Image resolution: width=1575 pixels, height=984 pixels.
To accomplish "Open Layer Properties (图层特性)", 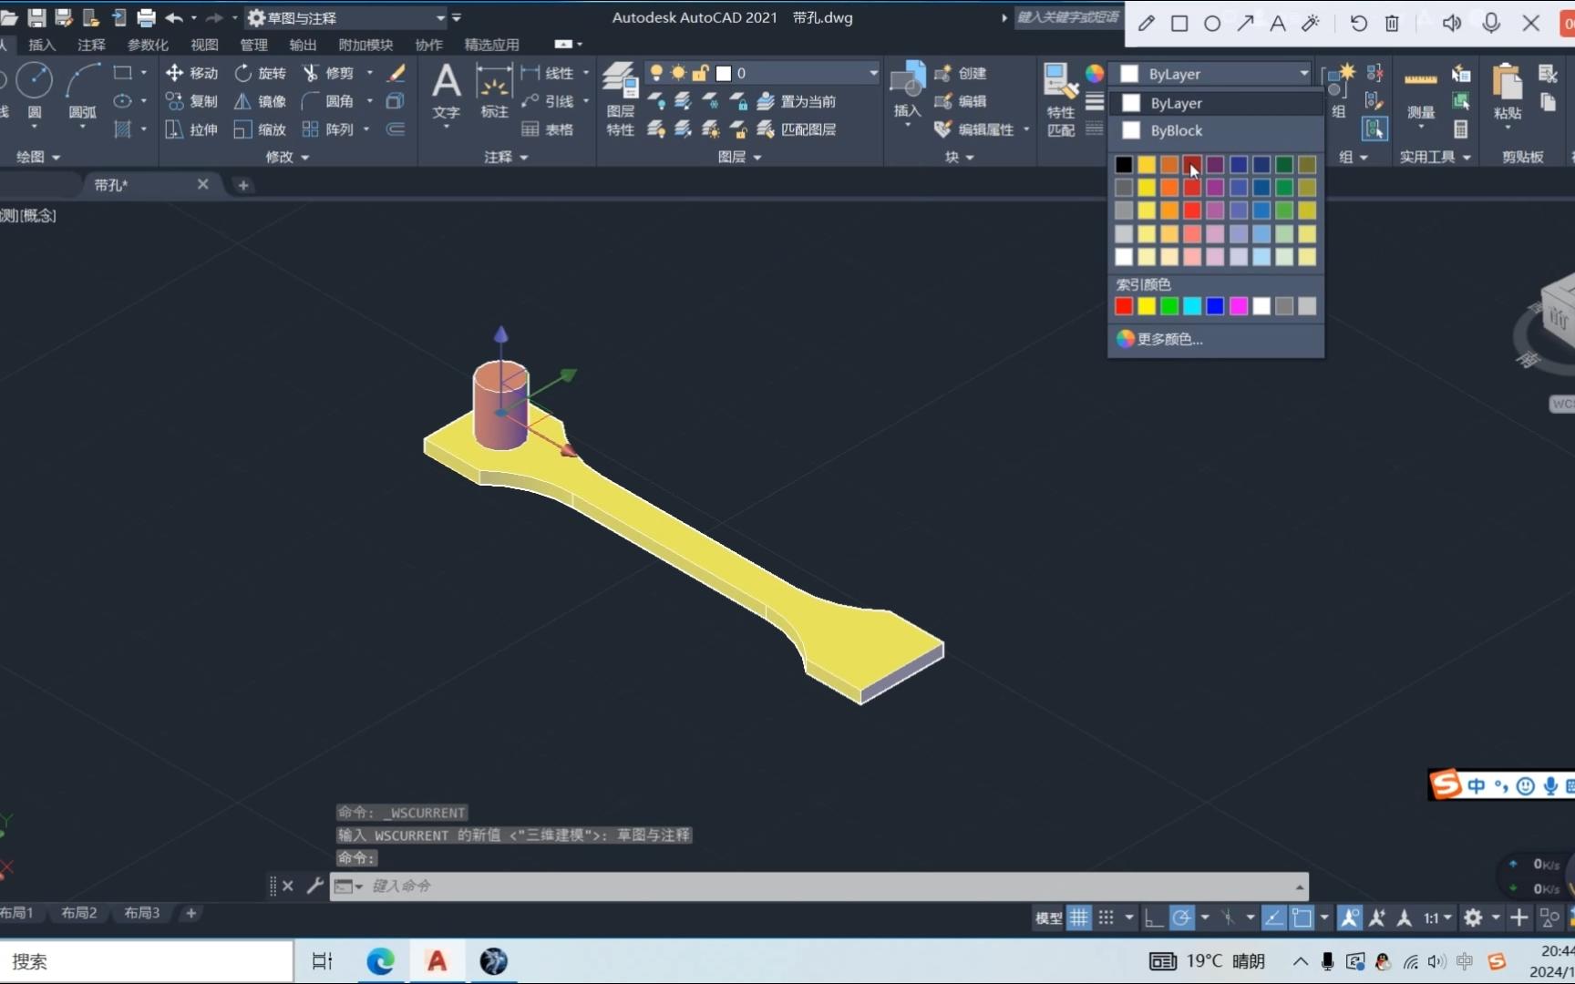I will tap(621, 98).
